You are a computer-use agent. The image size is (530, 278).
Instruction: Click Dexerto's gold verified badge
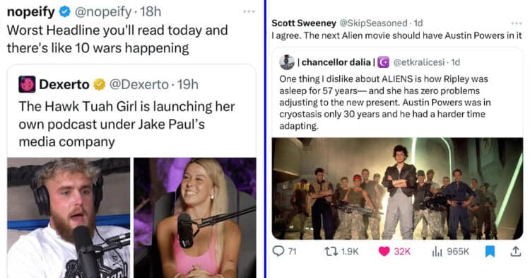coord(100,84)
